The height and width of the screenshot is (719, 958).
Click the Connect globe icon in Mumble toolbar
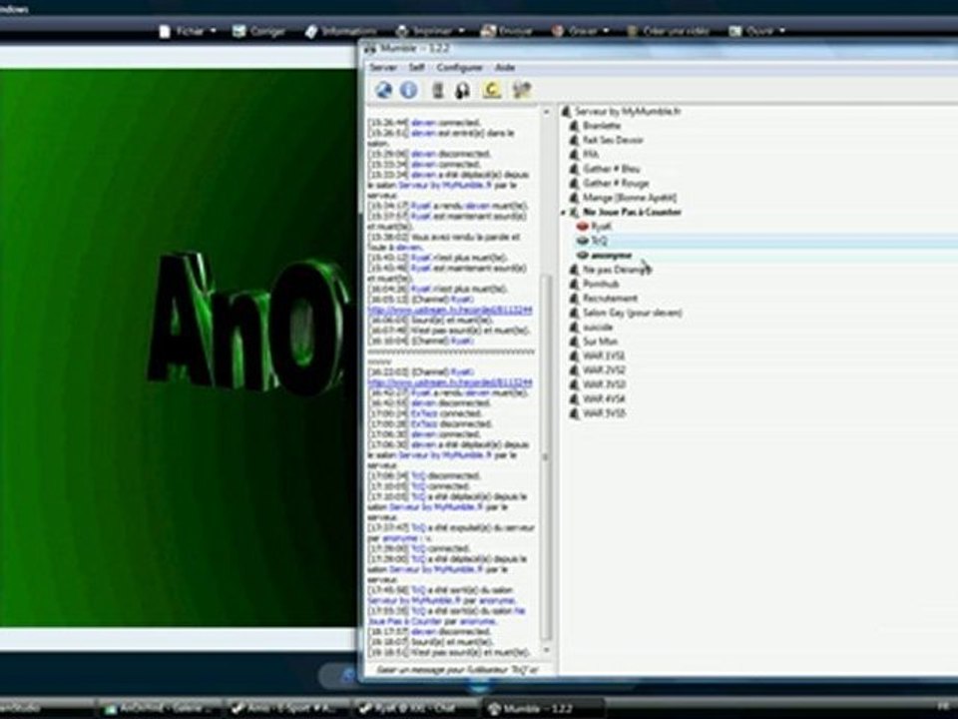click(383, 91)
